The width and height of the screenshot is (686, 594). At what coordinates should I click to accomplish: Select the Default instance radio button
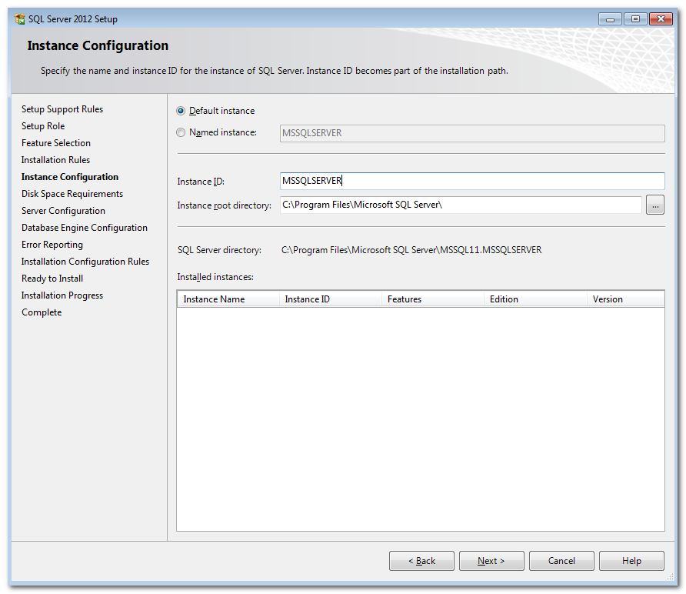181,111
